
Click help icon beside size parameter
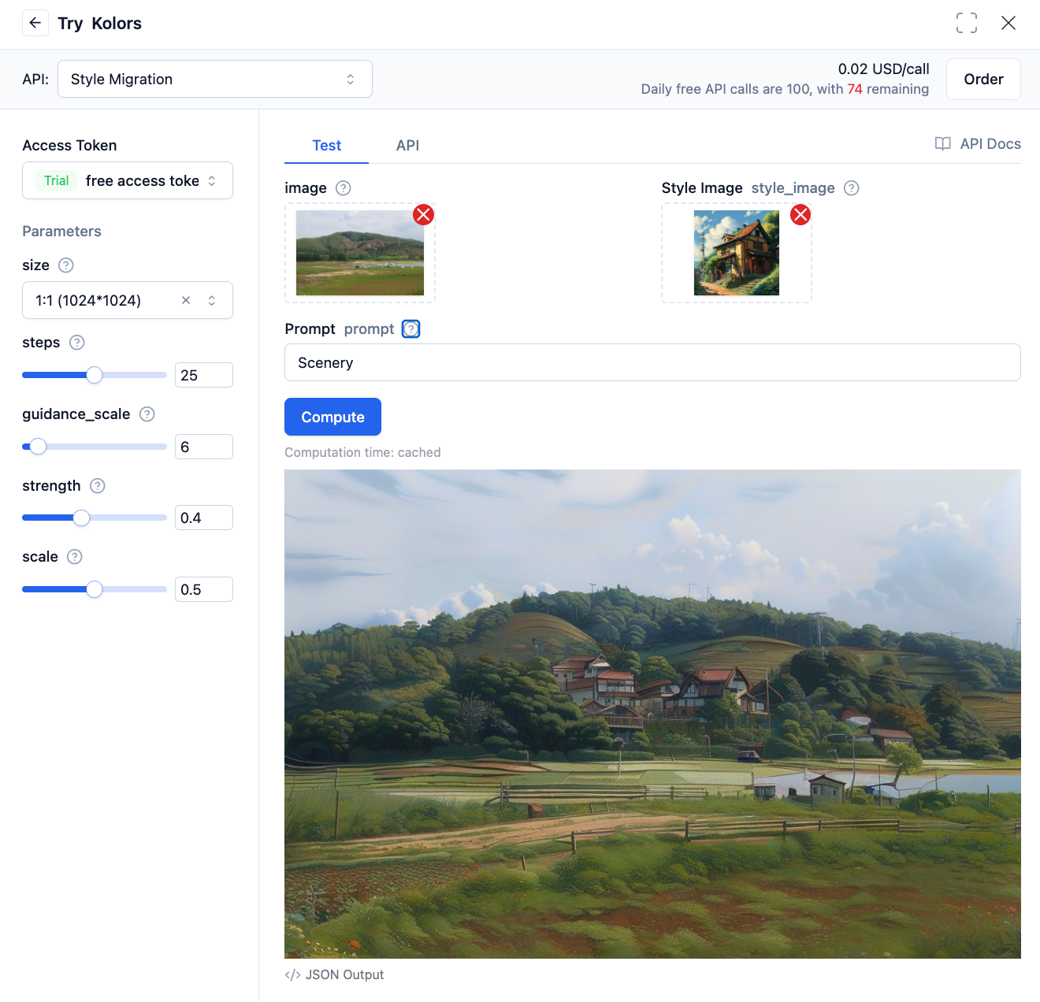tap(66, 265)
